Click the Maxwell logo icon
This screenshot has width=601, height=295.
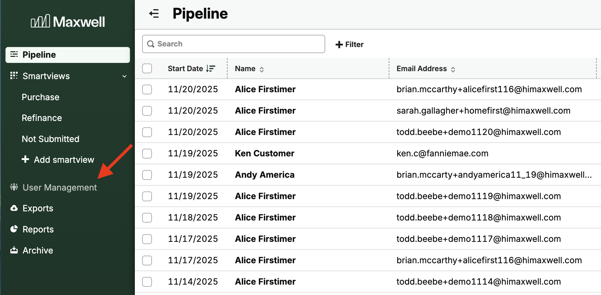tap(40, 21)
